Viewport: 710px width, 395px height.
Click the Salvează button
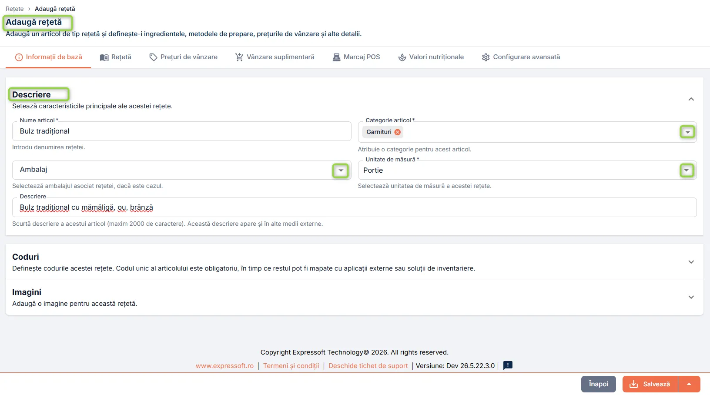(x=650, y=384)
